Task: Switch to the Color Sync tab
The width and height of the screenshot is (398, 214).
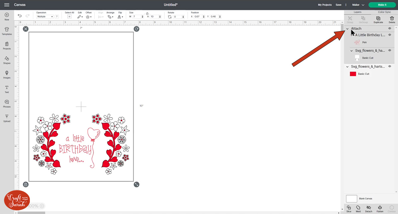Action: click(x=384, y=12)
